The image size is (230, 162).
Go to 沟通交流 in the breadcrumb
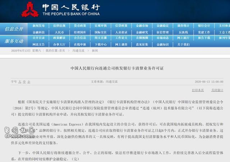tap(78, 51)
